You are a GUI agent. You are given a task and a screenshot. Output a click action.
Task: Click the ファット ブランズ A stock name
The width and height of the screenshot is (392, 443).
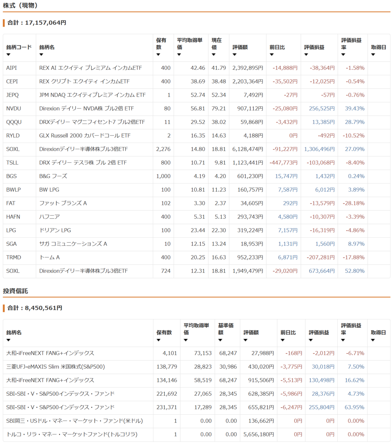(x=63, y=203)
